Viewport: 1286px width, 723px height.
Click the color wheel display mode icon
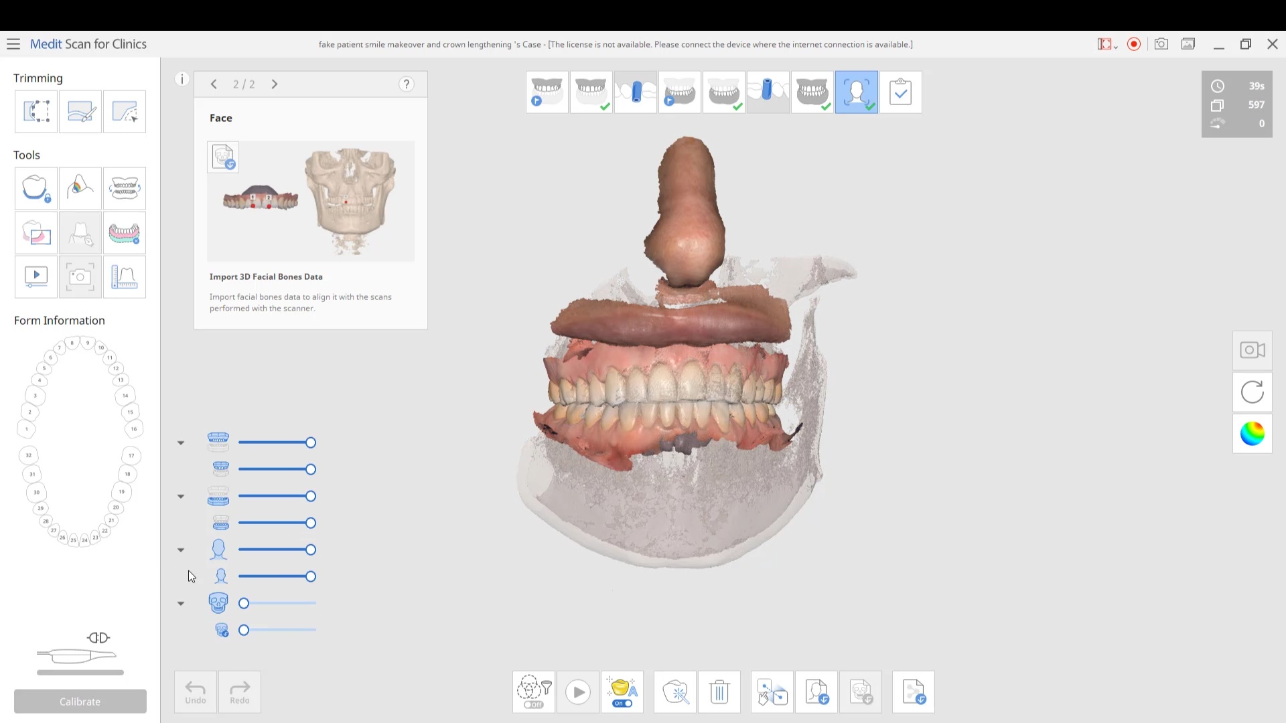tap(1252, 434)
